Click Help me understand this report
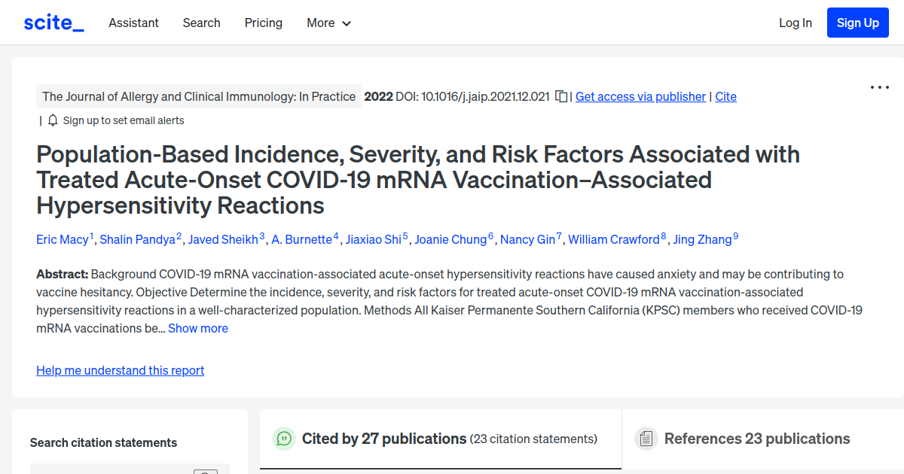Image resolution: width=904 pixels, height=474 pixels. pos(120,370)
